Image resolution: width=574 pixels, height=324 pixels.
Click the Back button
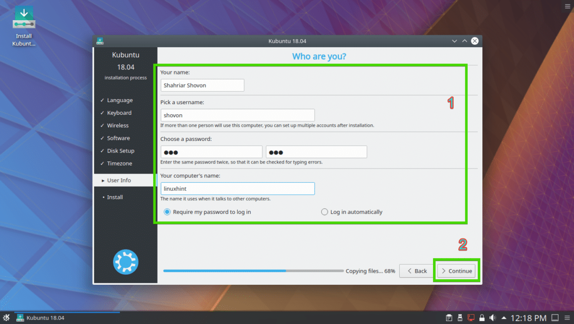coord(416,271)
